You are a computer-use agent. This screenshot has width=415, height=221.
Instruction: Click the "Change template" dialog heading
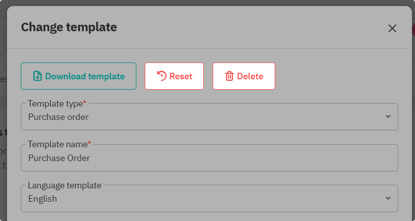pos(69,27)
